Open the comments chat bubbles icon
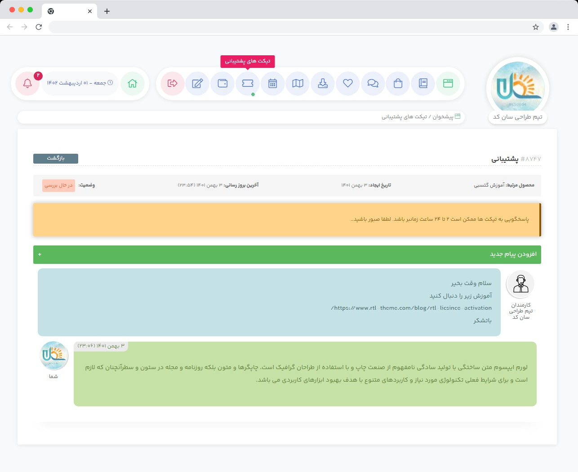Screen dimensions: 578x472 (x=373, y=84)
